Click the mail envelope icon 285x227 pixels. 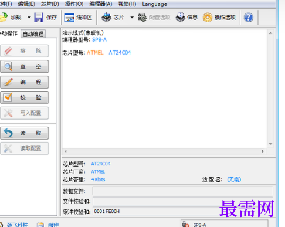point(40,225)
